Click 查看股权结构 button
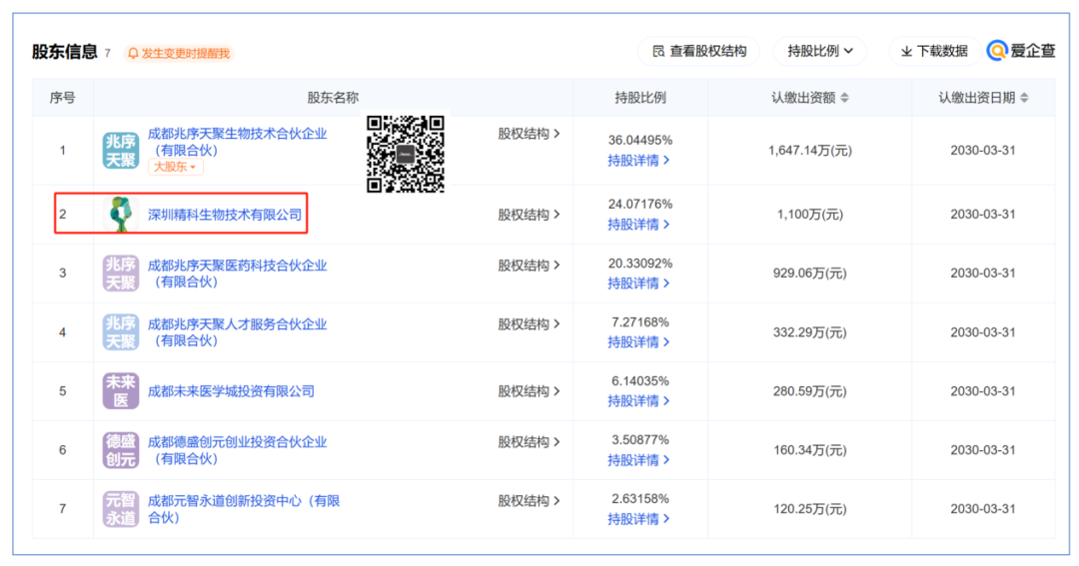This screenshot has height=566, width=1079. click(698, 51)
